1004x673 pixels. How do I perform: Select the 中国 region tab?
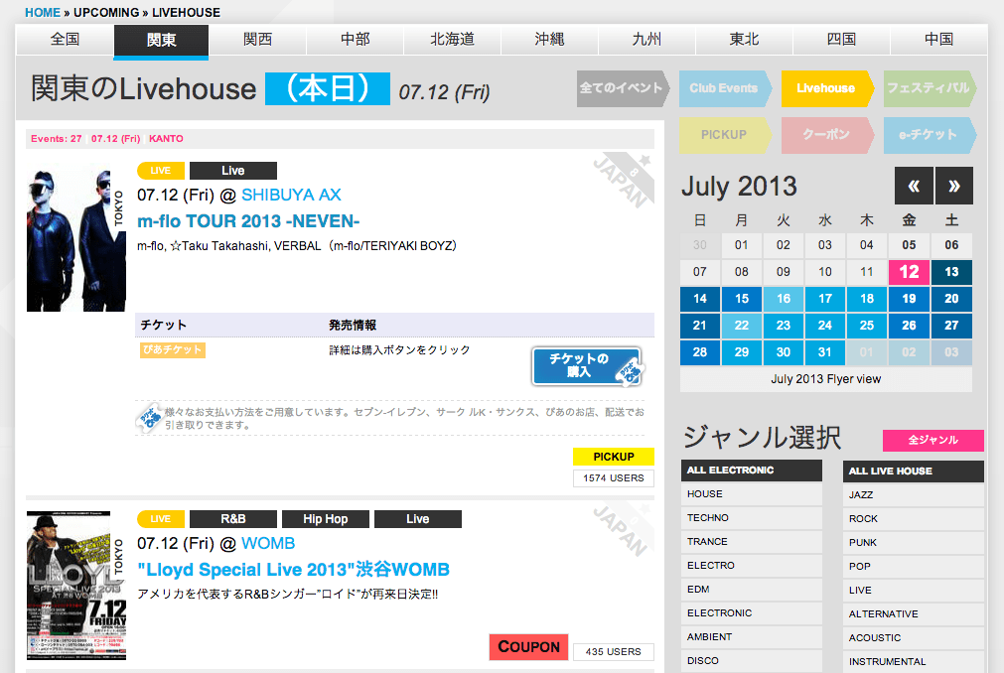click(x=938, y=40)
